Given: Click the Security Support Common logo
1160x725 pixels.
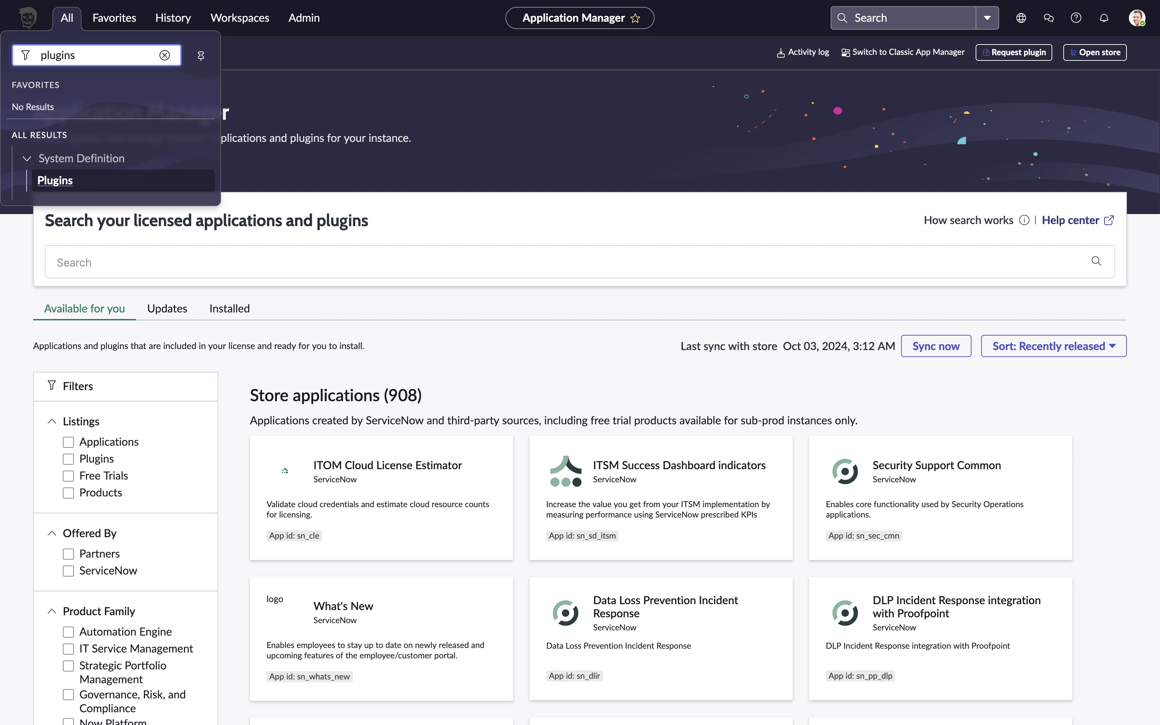Looking at the screenshot, I should (845, 471).
